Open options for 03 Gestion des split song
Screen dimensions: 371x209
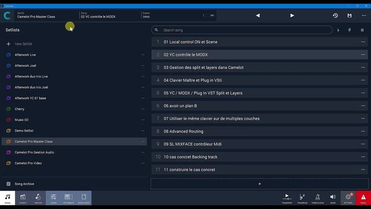coord(363,67)
